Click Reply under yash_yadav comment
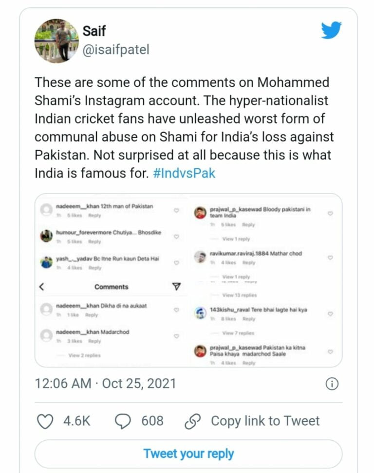Image resolution: width=374 pixels, height=473 pixels. 95,268
